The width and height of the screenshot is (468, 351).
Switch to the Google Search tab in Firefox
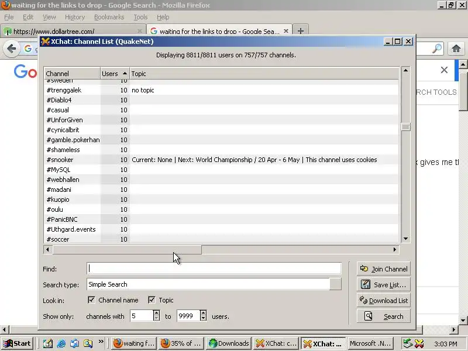click(x=219, y=31)
